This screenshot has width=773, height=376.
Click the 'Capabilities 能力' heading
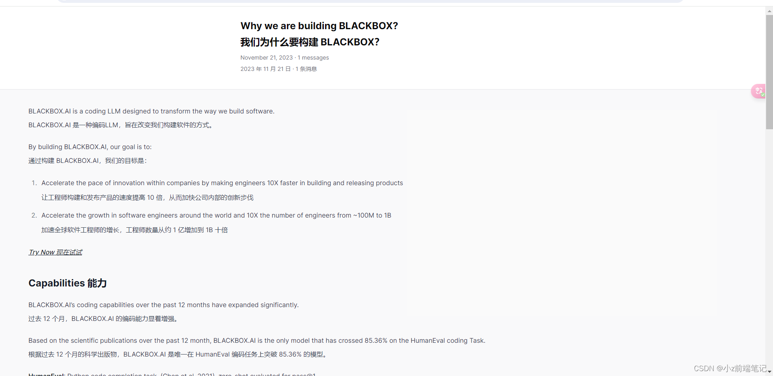coord(68,283)
